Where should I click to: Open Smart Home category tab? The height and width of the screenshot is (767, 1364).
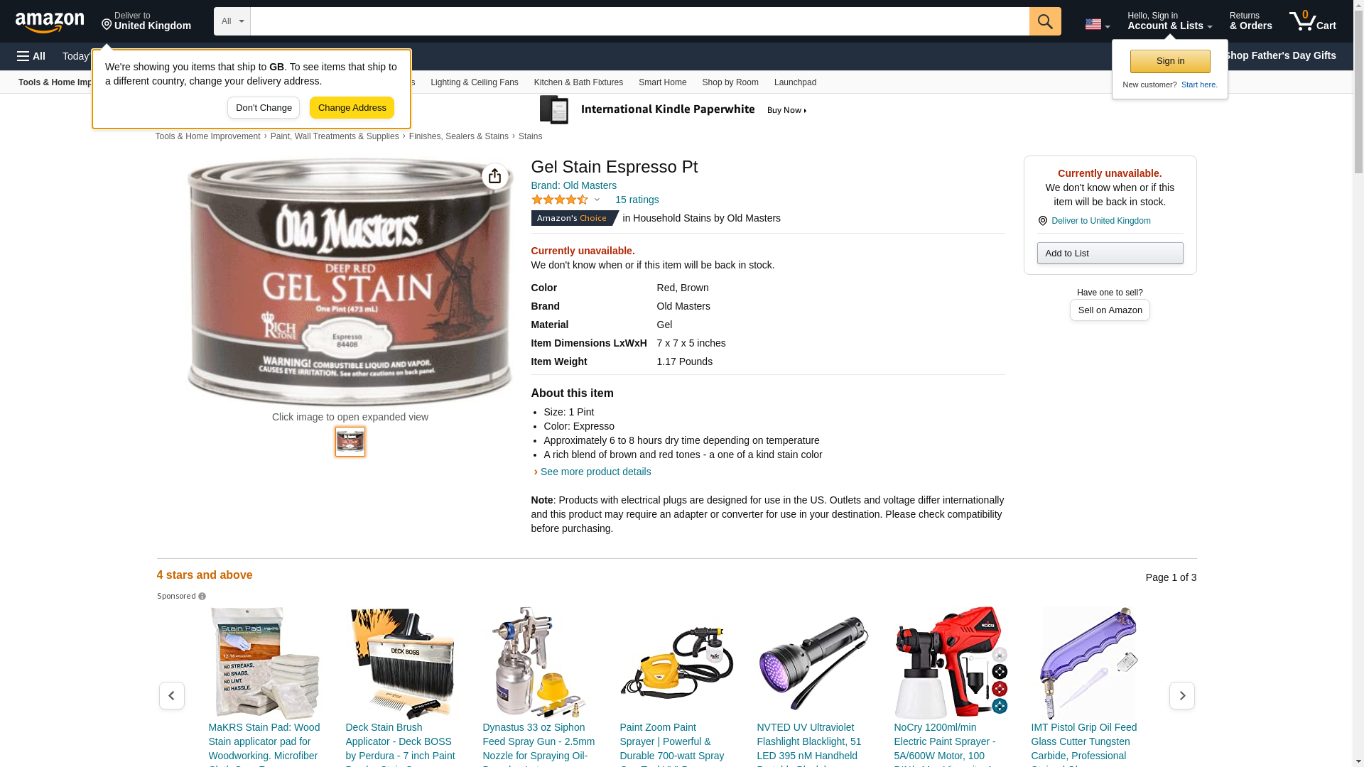point(662,82)
